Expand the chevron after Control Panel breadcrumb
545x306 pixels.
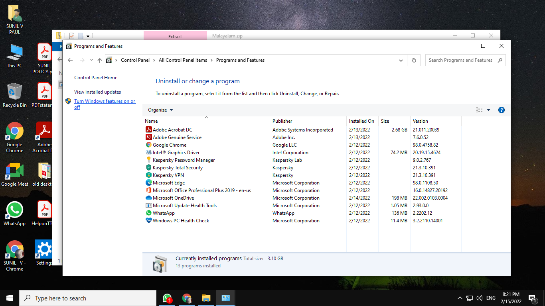pos(154,60)
